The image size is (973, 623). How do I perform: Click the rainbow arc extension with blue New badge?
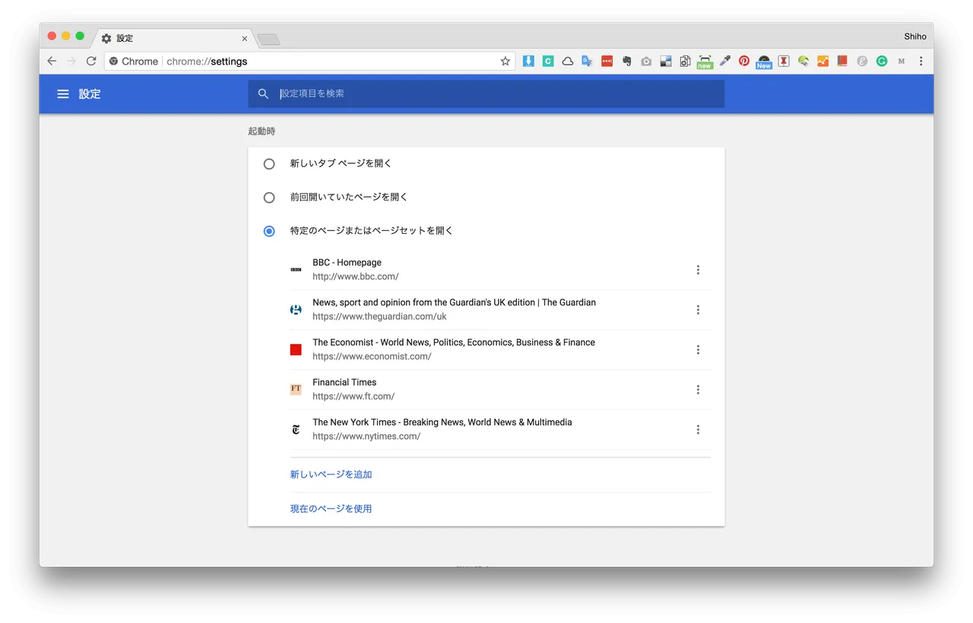[764, 62]
